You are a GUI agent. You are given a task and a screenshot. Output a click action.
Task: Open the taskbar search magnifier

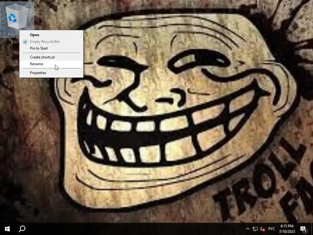(x=22, y=229)
